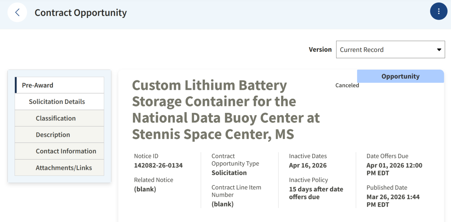Screen dimensions: 451x222
Task: Click the Contract Opportunity page title
Action: coord(80,12)
